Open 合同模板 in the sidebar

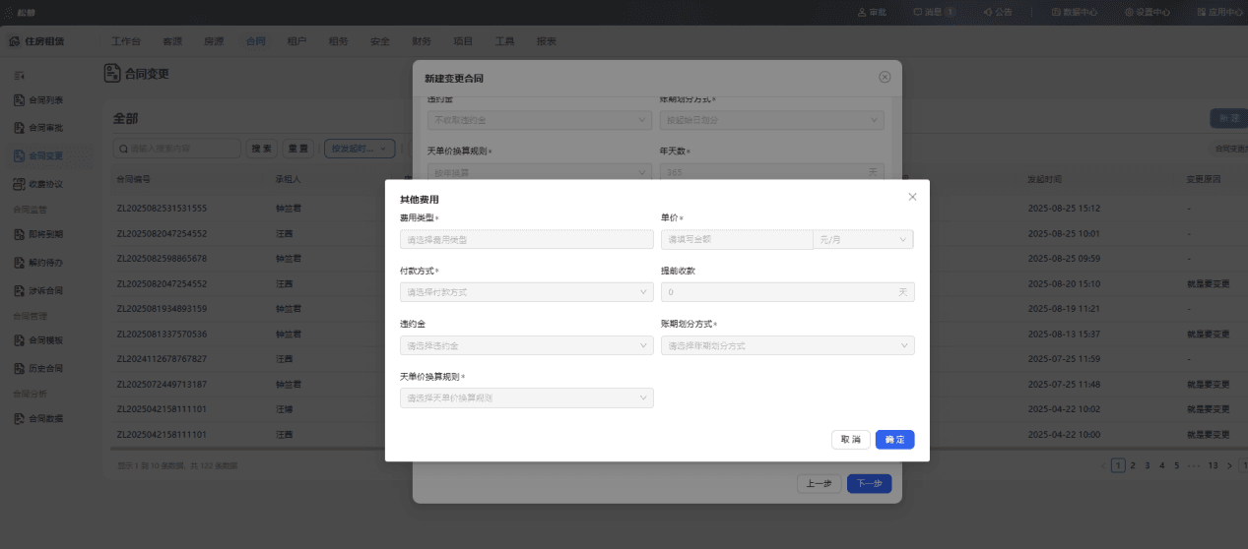[39, 340]
